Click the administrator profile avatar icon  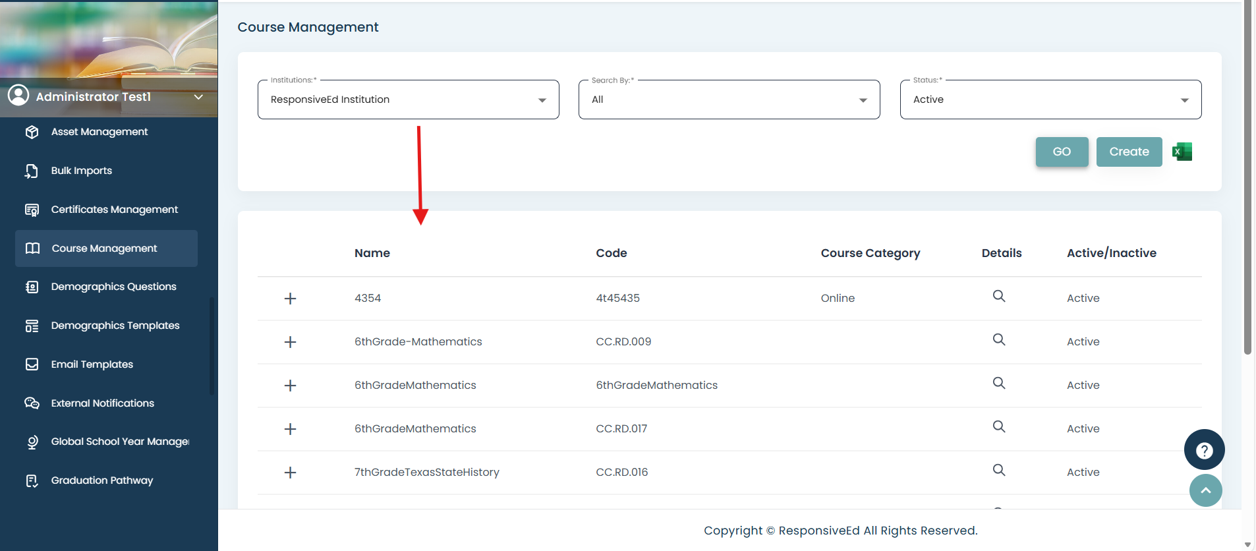(18, 96)
